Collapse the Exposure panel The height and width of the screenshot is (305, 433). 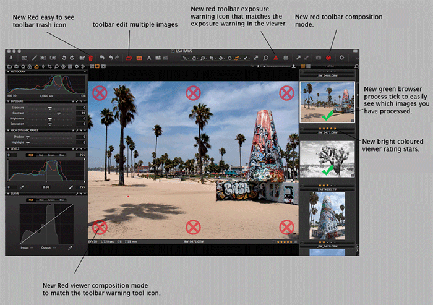click(8, 100)
